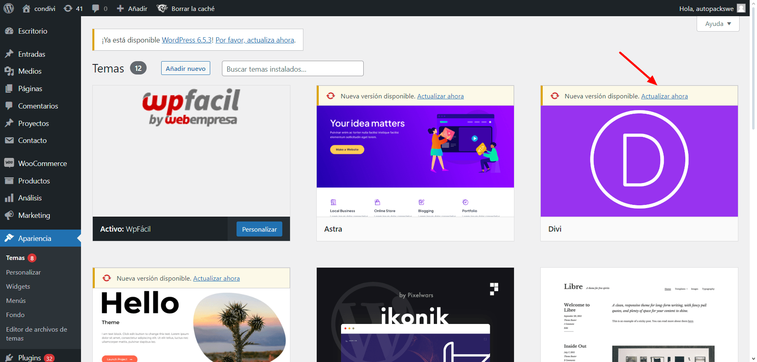757x362 pixels.
Task: Open Editor de archivos de temas
Action: tap(36, 334)
